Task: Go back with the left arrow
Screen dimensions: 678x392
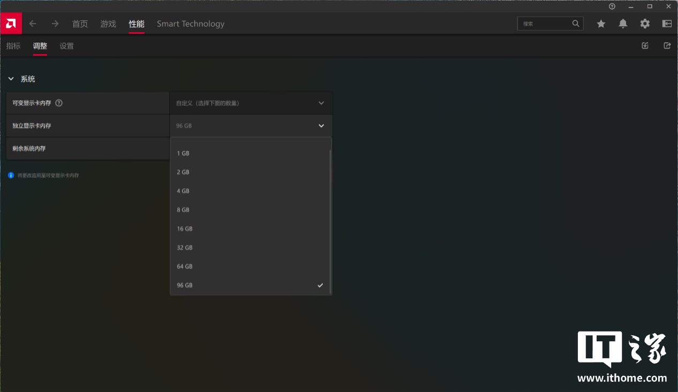Action: pos(33,24)
